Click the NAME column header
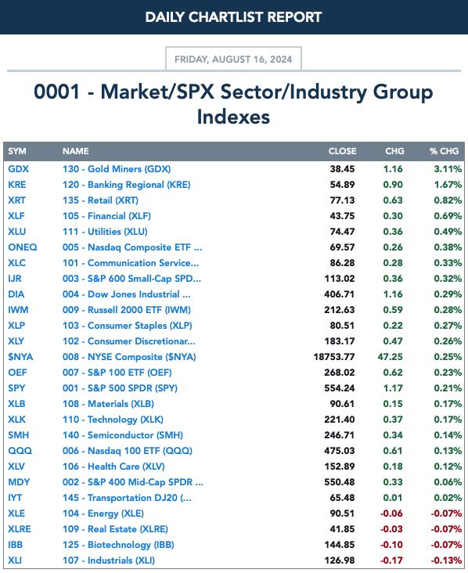This screenshot has height=573, width=468. pyautogui.click(x=76, y=151)
